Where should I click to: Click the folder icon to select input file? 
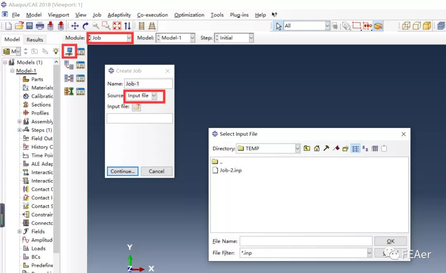click(137, 107)
